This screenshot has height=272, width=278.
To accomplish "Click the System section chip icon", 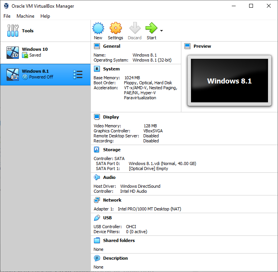I will 97,69.
